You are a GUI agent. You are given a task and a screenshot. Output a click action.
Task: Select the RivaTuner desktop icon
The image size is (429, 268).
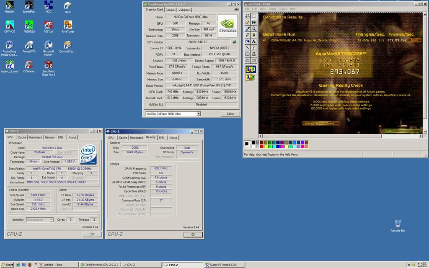(x=68, y=26)
